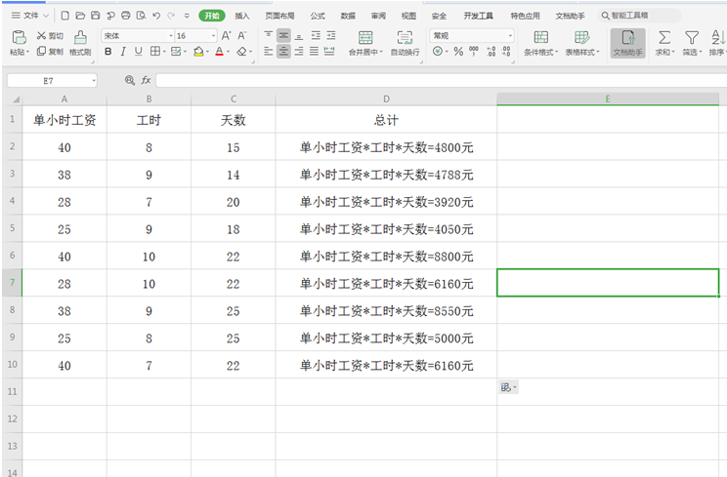Image resolution: width=727 pixels, height=477 pixels.
Task: Print the spreadsheet with the printer icon
Action: tap(126, 16)
